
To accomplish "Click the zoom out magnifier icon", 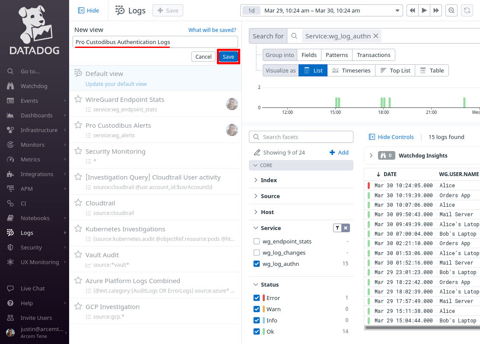I will click(451, 10).
